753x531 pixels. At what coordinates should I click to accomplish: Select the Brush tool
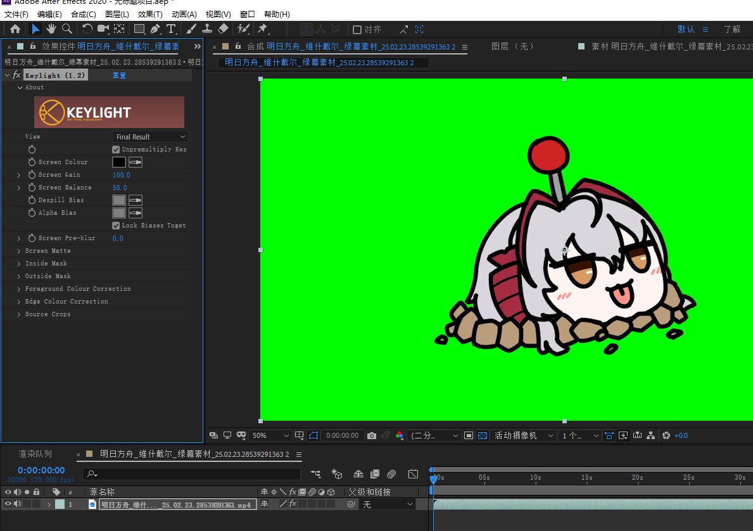click(x=191, y=29)
